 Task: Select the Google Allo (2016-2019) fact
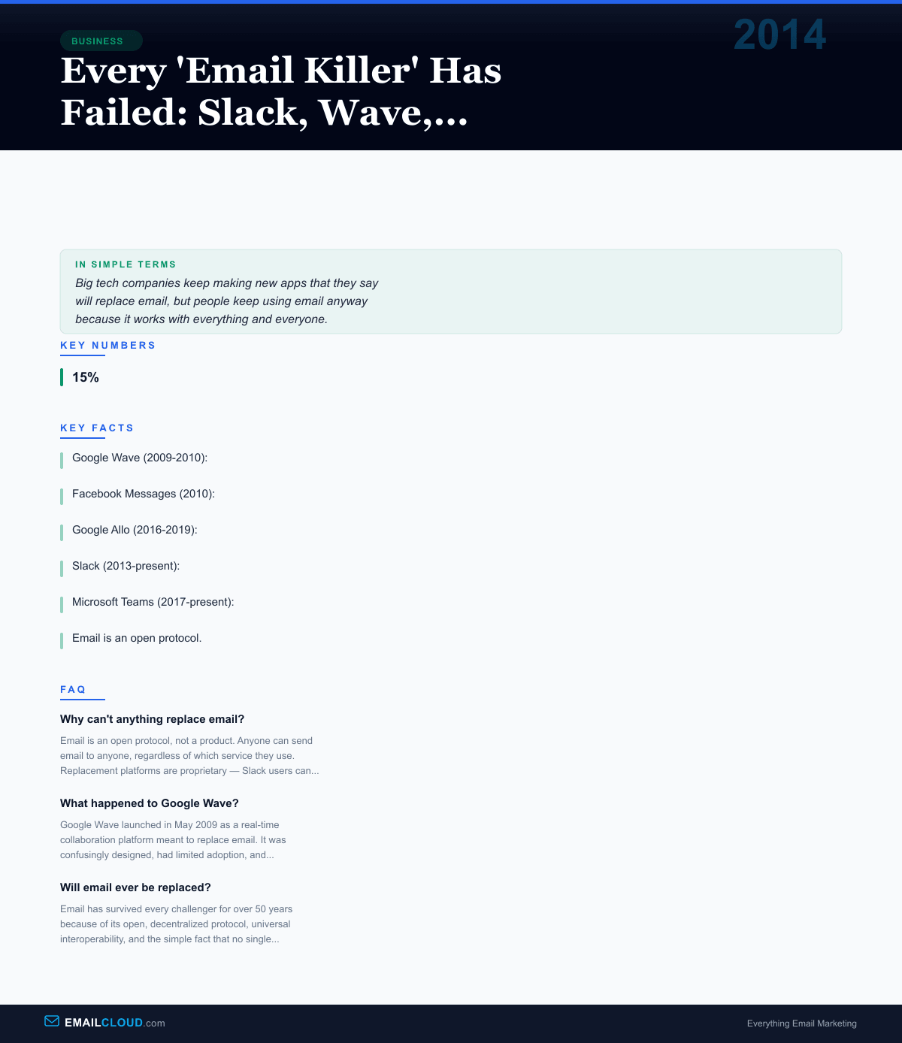pyautogui.click(x=135, y=530)
